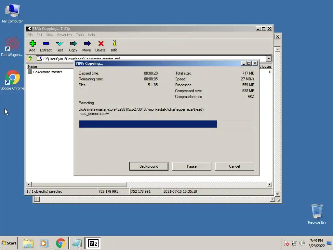Open the address bar dropdown arrow
The image size is (333, 250).
[x=269, y=59]
